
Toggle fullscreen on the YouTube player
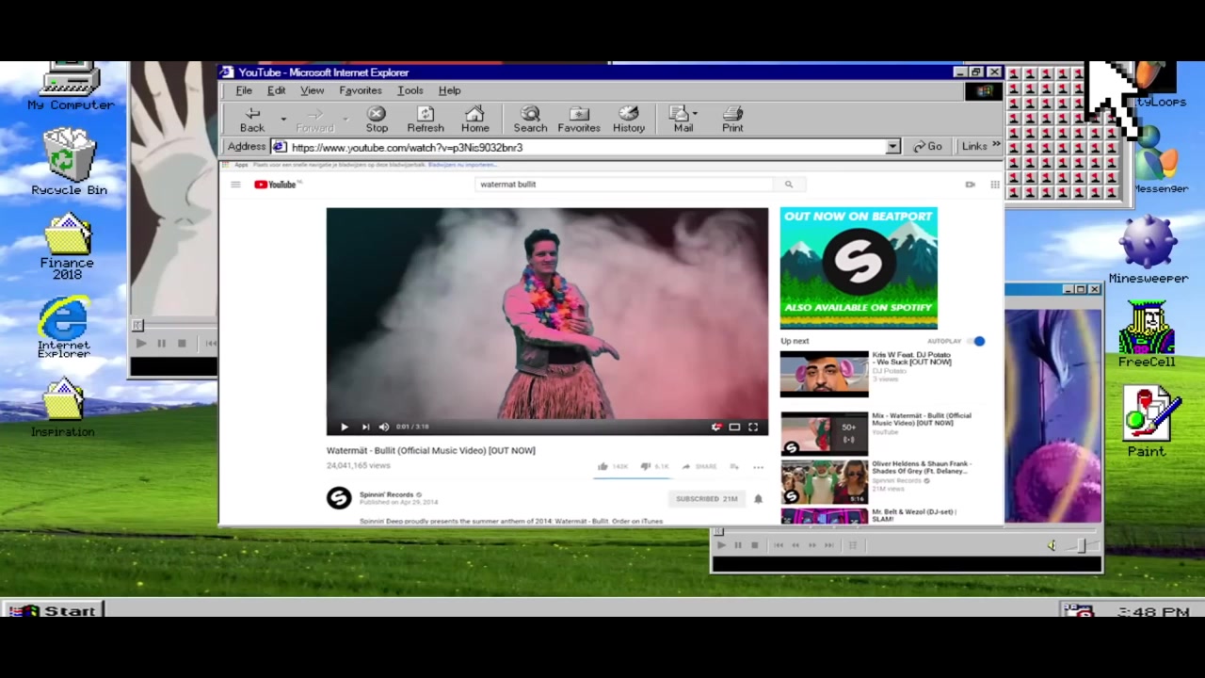coord(753,428)
